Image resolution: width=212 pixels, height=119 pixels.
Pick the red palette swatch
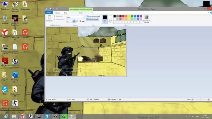point(123,16)
